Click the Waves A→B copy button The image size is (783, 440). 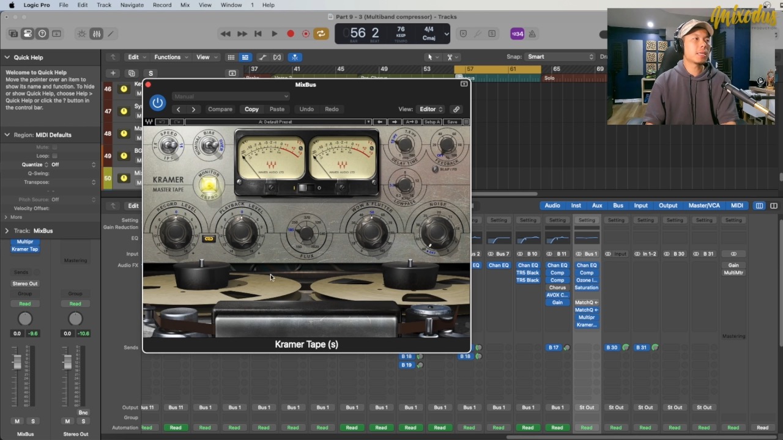412,122
